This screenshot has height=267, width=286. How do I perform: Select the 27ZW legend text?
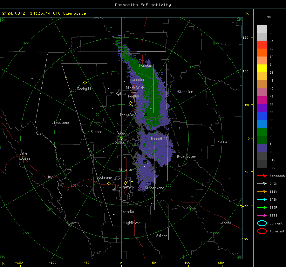tap(273, 200)
